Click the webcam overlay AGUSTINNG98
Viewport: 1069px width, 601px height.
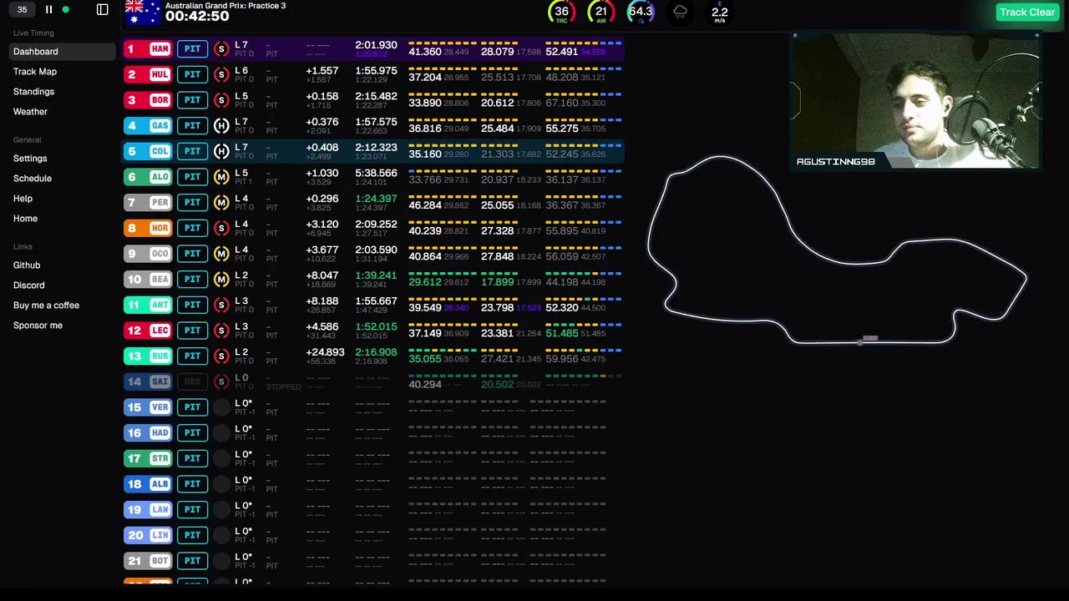point(916,100)
